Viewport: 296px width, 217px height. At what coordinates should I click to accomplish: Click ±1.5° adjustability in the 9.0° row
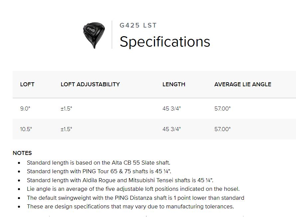pos(66,109)
